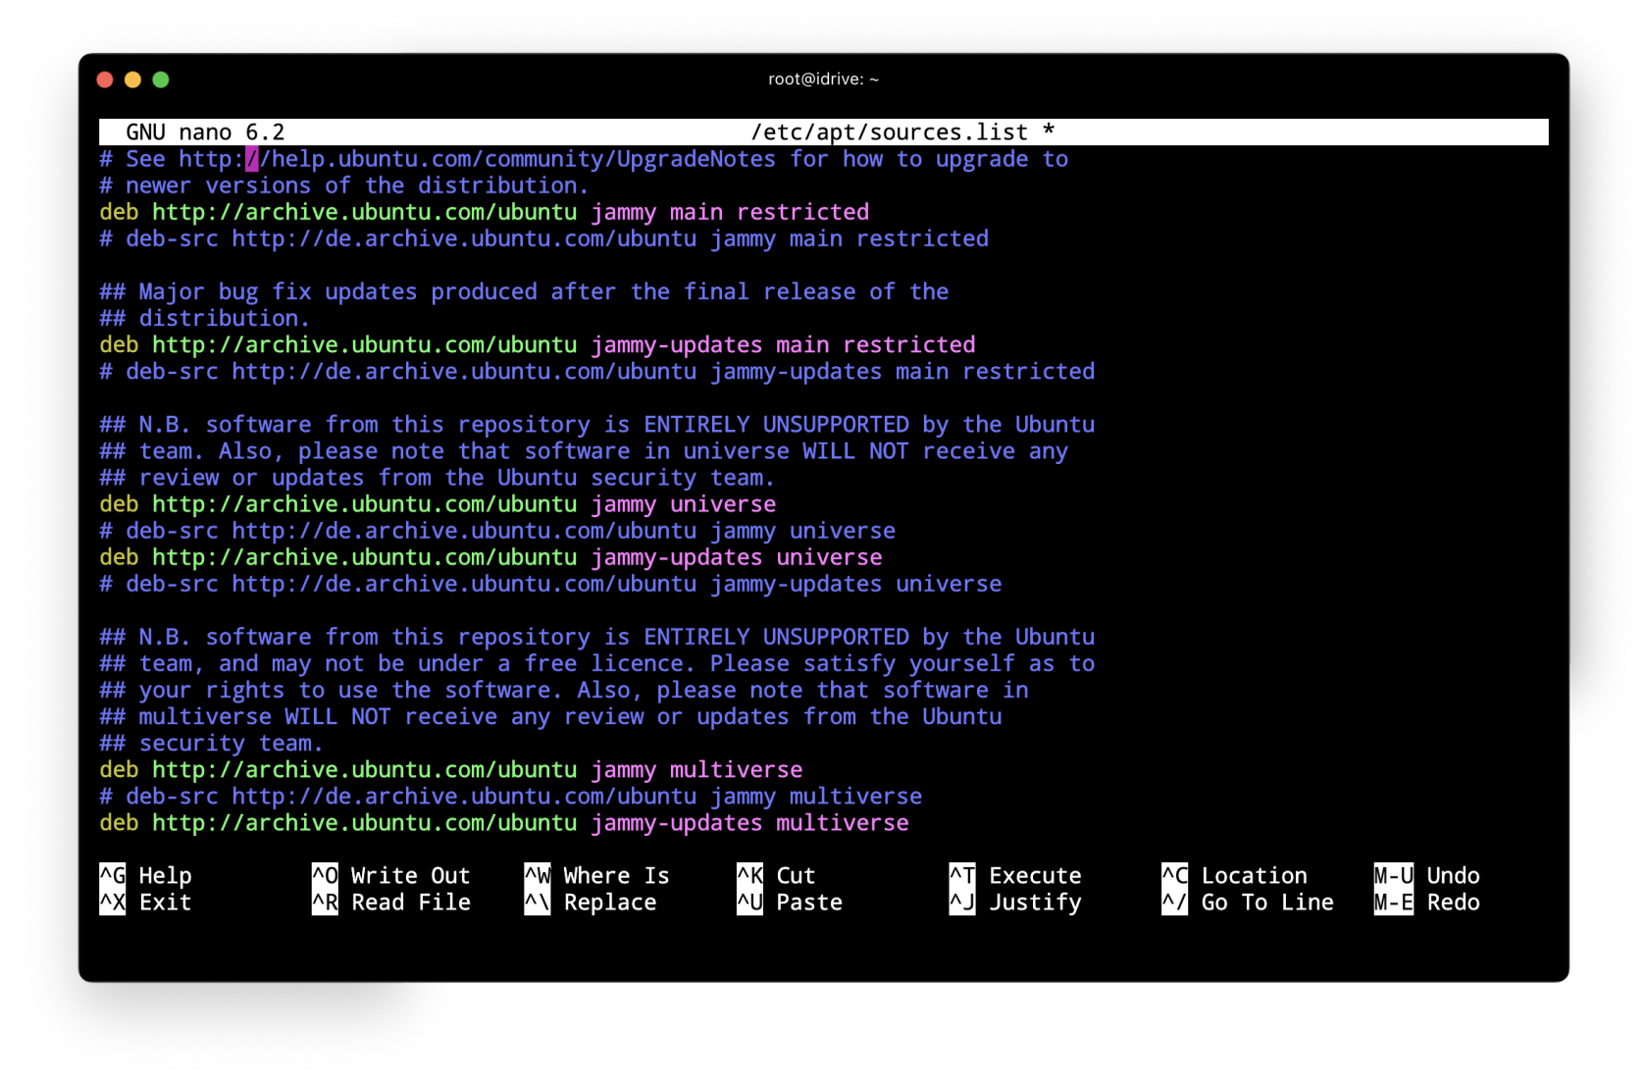This screenshot has height=1086, width=1648.
Task: Close the terminal with the red button
Action: [105, 79]
